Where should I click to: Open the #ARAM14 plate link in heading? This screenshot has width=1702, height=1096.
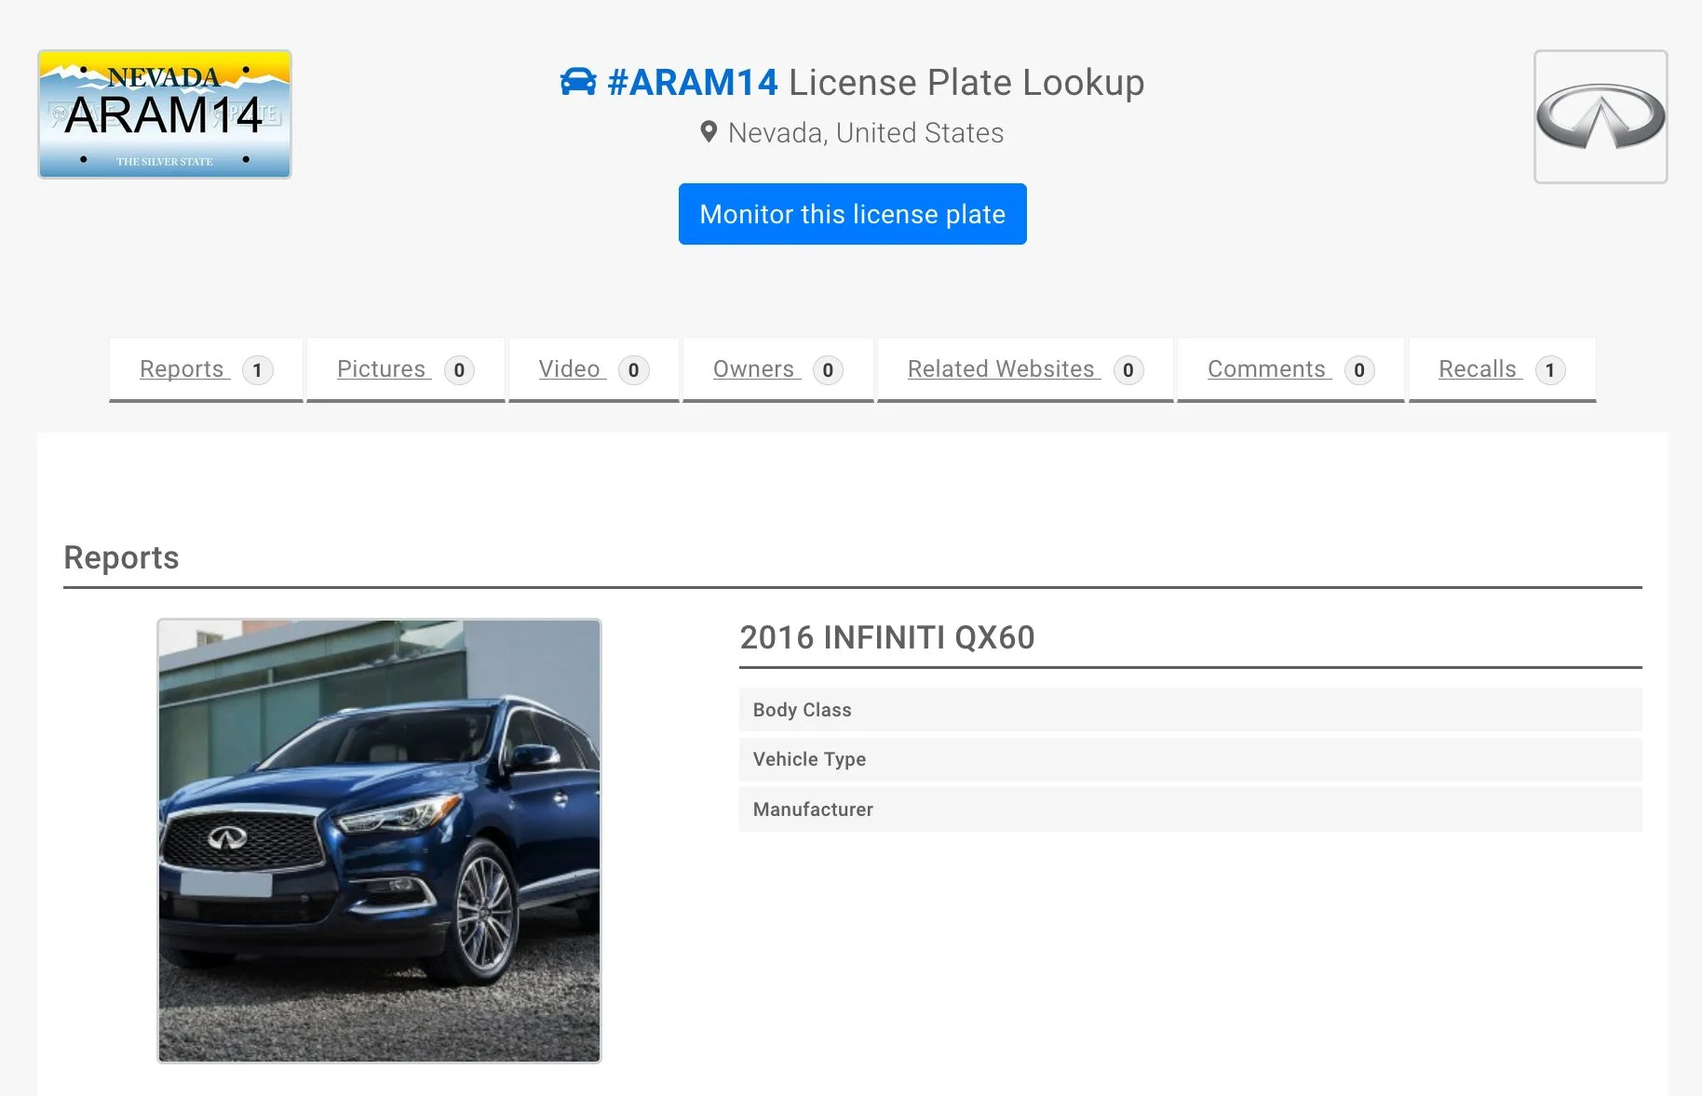coord(692,82)
